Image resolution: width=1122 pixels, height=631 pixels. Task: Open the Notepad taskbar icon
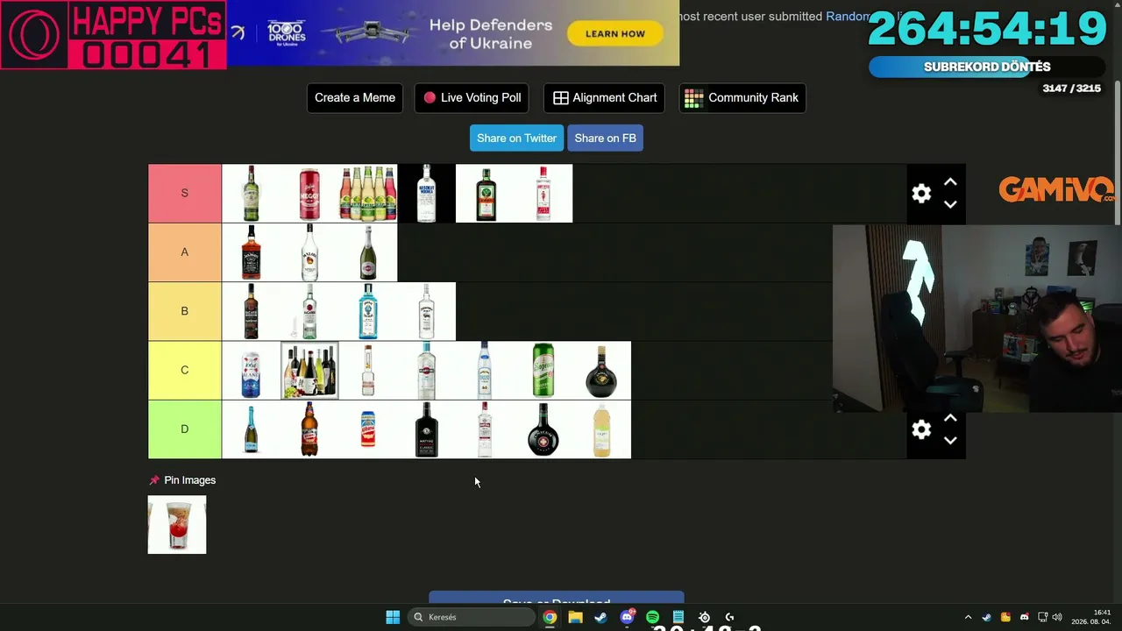pos(678,617)
